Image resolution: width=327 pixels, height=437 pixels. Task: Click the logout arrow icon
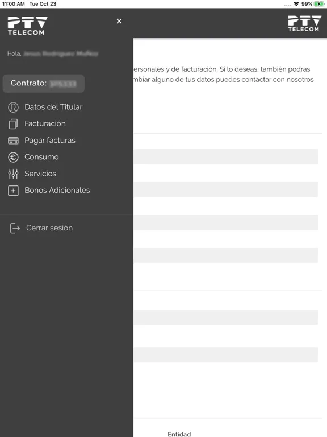click(x=15, y=228)
